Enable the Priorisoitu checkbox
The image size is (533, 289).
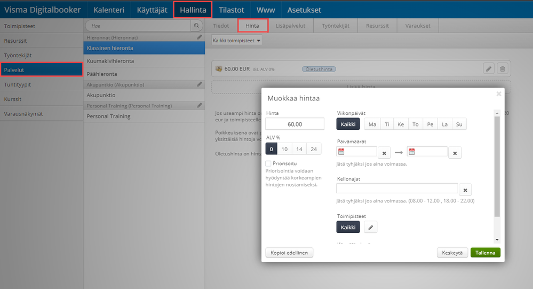coord(268,163)
